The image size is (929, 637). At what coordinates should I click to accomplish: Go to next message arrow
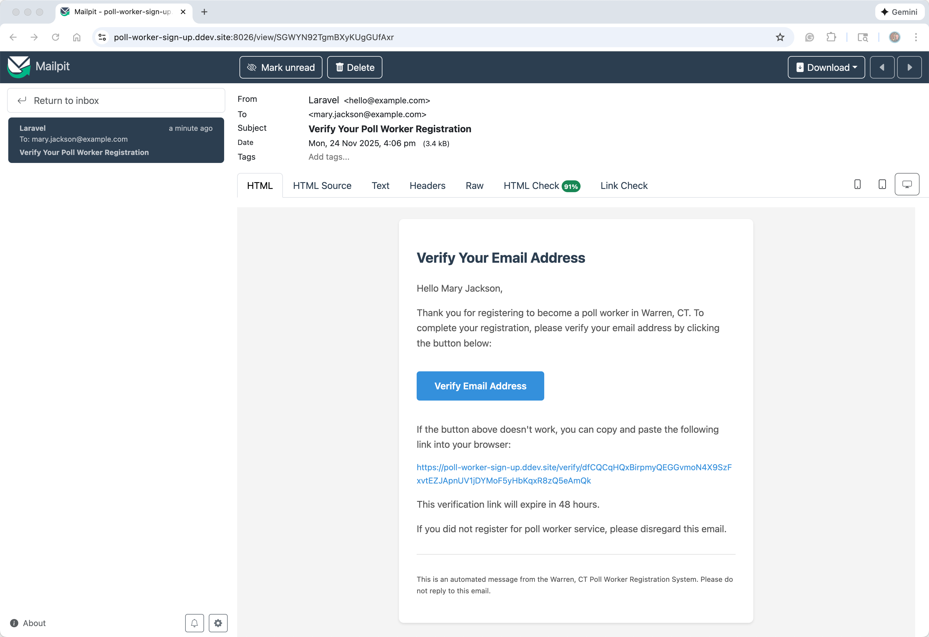909,67
